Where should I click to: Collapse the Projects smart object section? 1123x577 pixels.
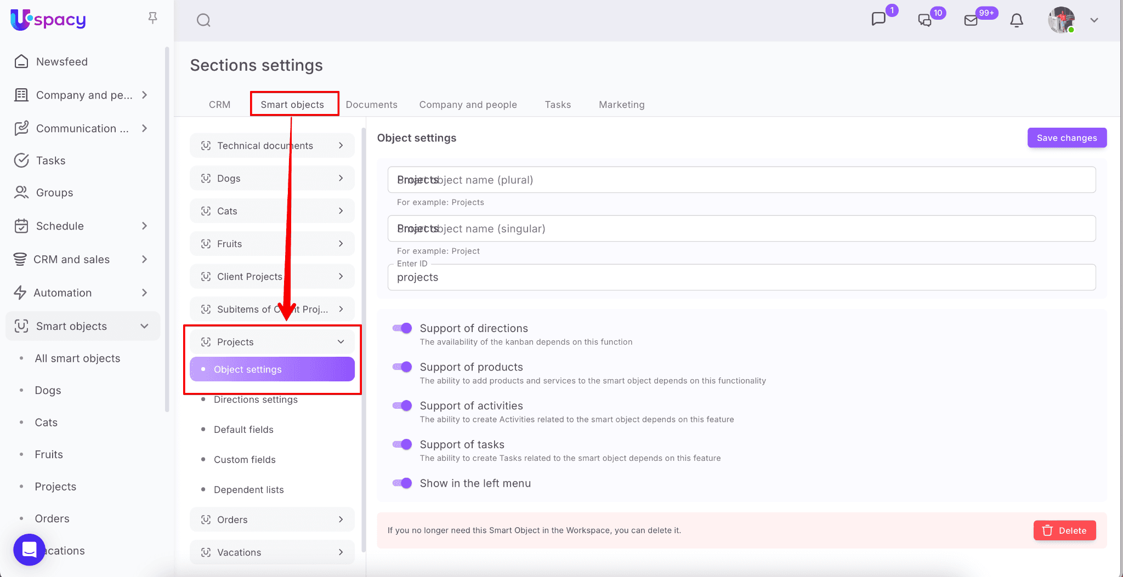(341, 342)
